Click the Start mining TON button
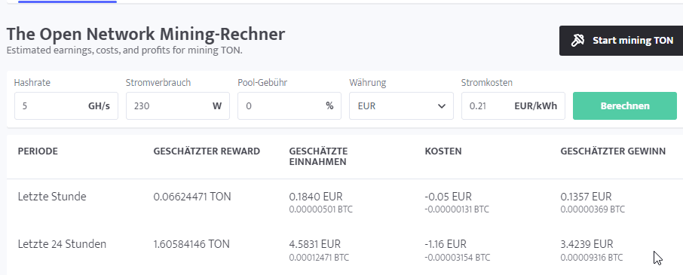This screenshot has width=683, height=275. pos(621,41)
